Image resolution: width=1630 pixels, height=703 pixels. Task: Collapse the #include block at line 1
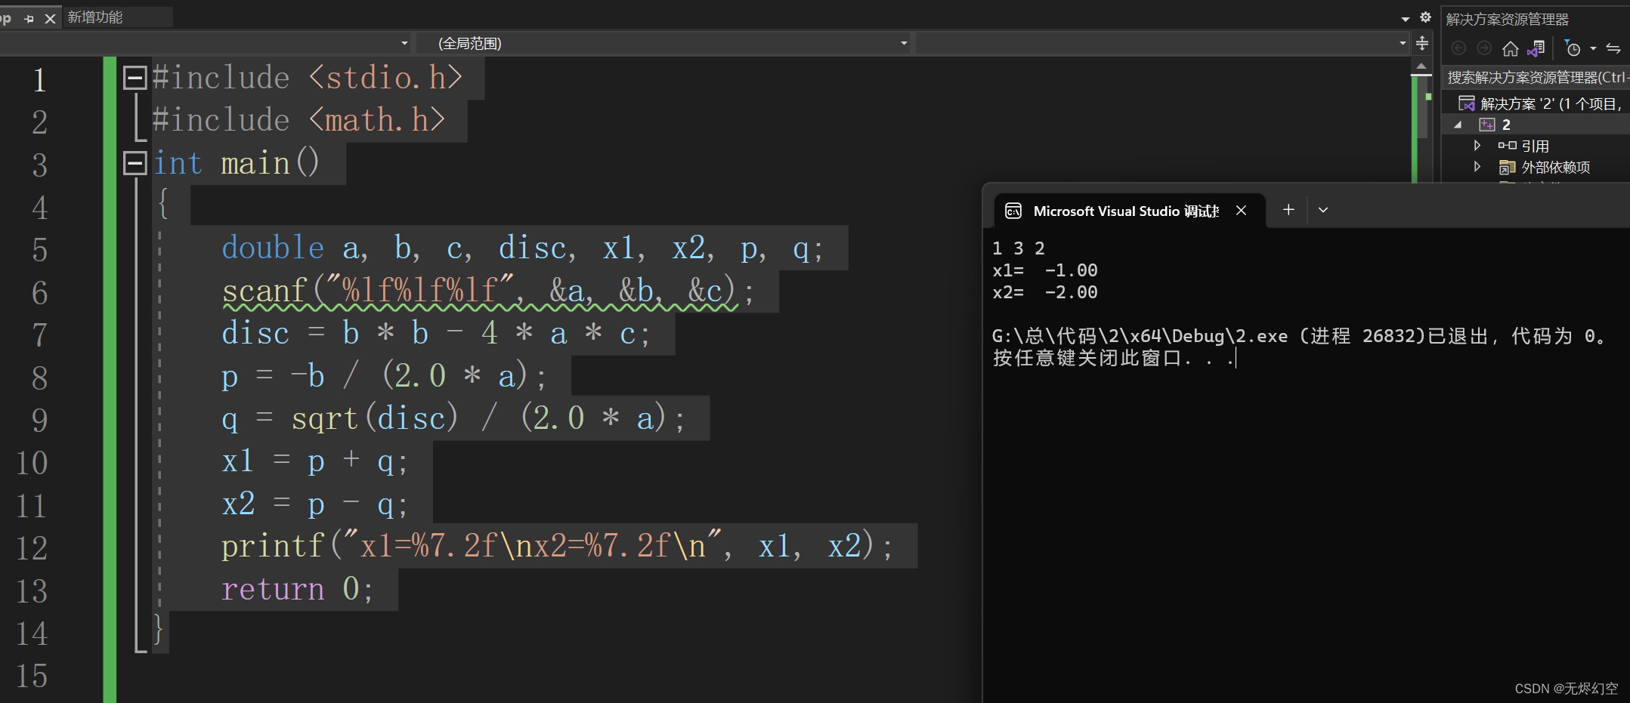(x=135, y=77)
